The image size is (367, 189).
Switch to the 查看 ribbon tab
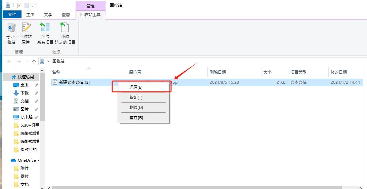[66, 14]
